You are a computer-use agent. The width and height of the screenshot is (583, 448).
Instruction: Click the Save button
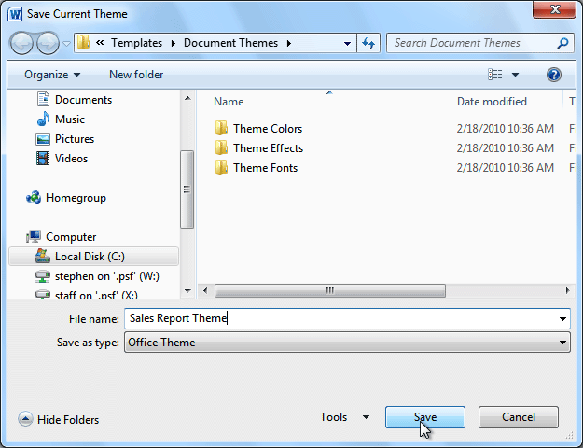click(x=425, y=417)
